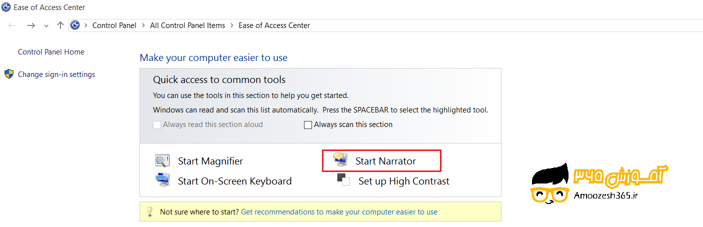Click the On-Screen Keyboard icon
This screenshot has width=703, height=227.
coord(162,179)
